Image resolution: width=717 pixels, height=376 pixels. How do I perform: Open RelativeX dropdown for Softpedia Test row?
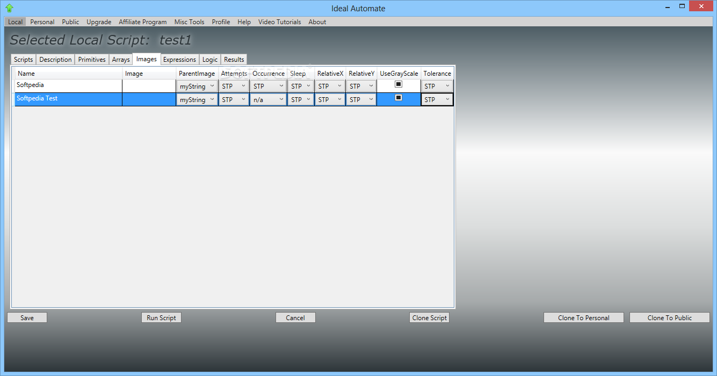[330, 99]
